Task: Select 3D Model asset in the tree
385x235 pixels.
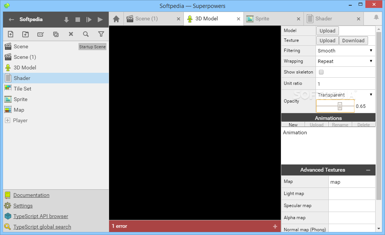Action: tap(56, 68)
